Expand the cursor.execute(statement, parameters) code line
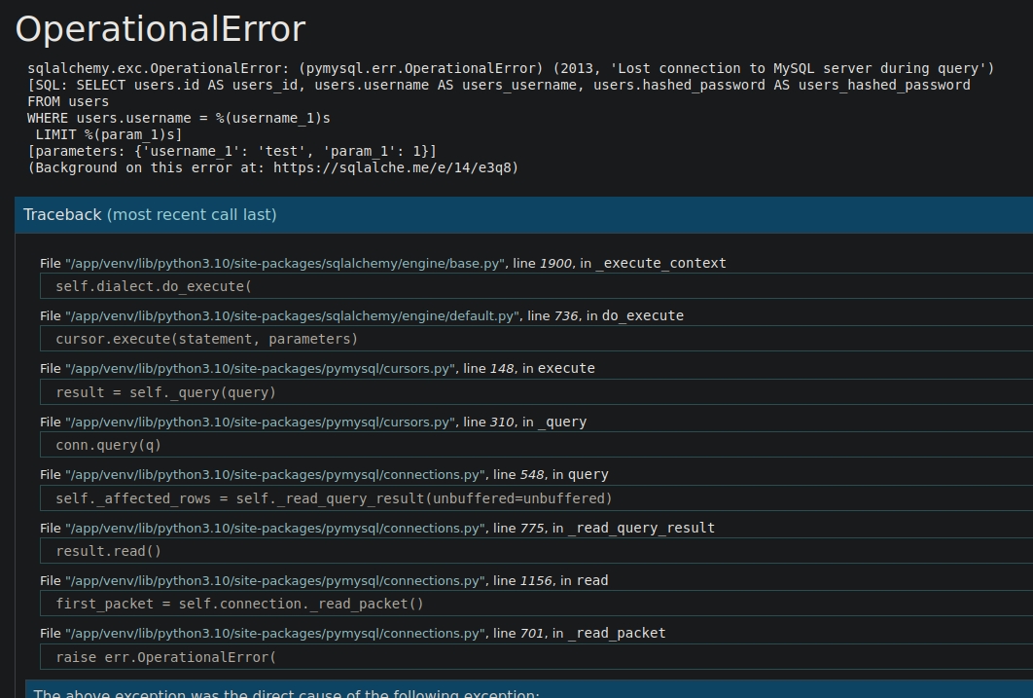Image resolution: width=1033 pixels, height=698 pixels. 206,339
